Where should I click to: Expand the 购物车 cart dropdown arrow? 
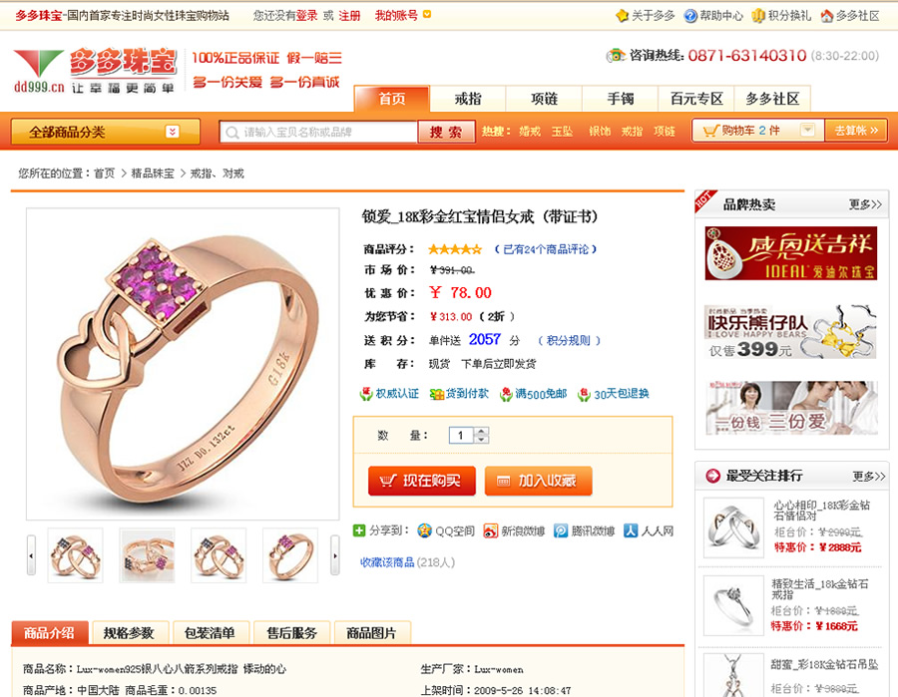807,130
